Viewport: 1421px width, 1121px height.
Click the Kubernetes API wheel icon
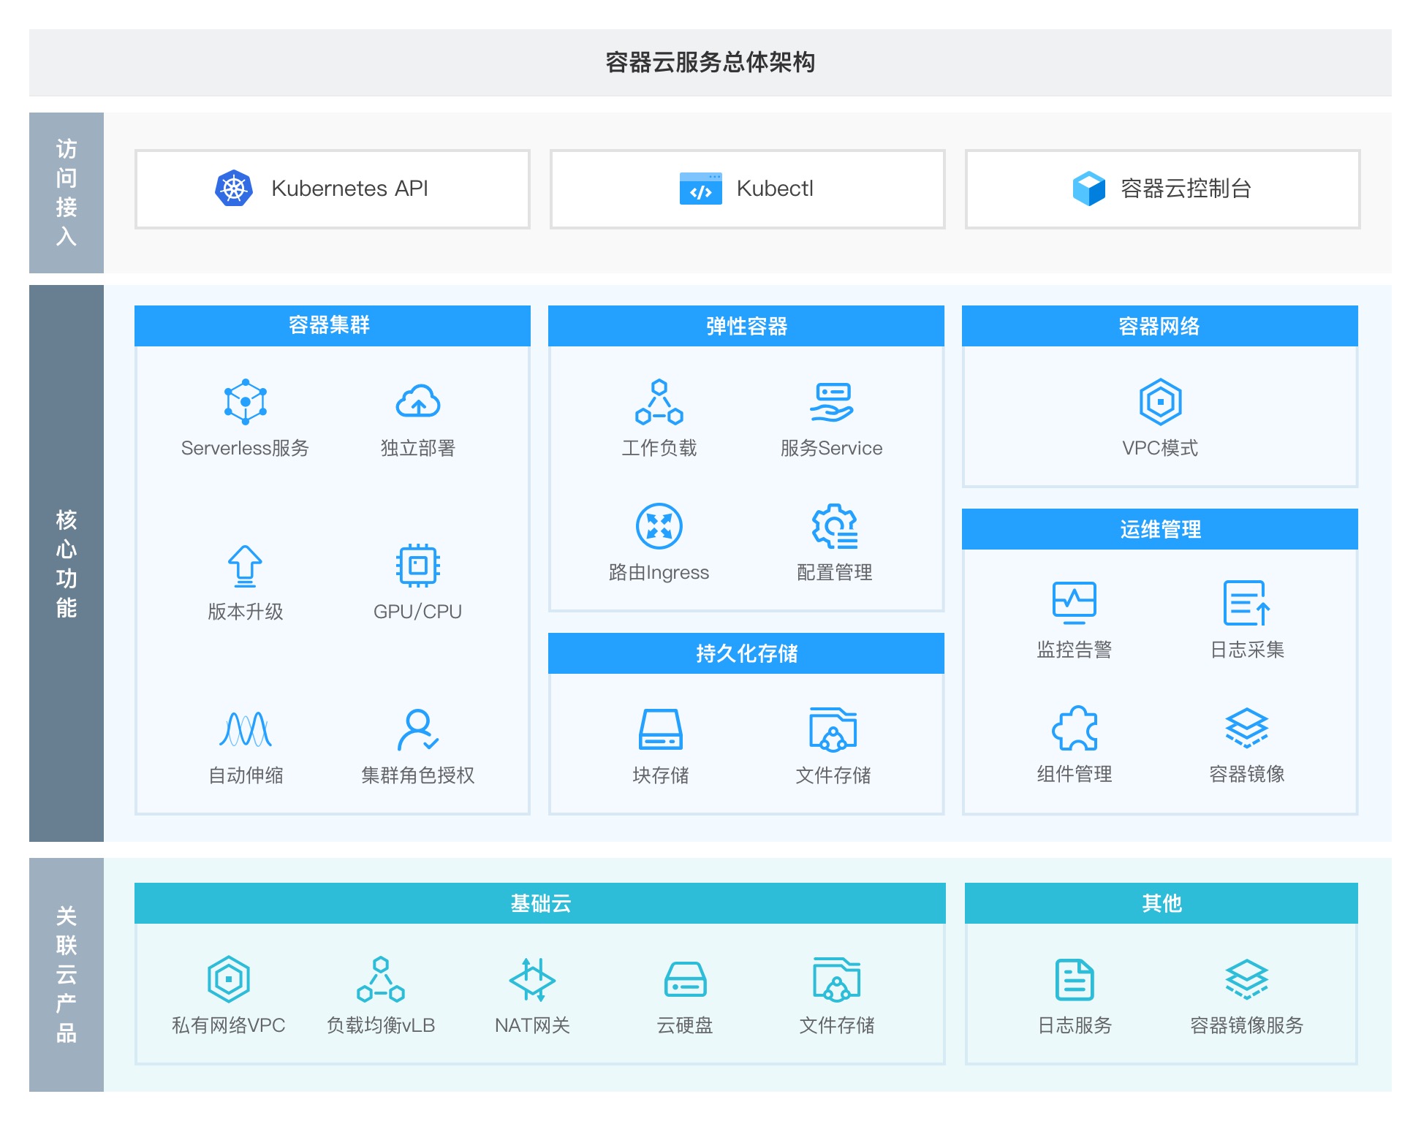point(234,189)
